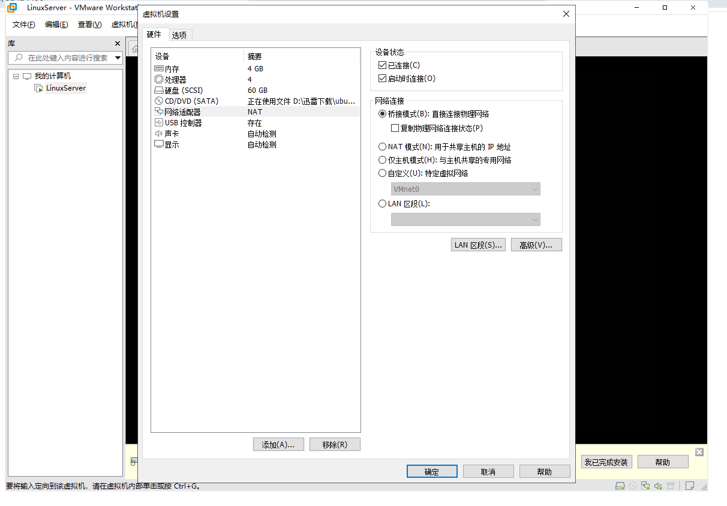Open the library search filter dropdown arrow
This screenshot has width=727, height=506.
pos(118,58)
